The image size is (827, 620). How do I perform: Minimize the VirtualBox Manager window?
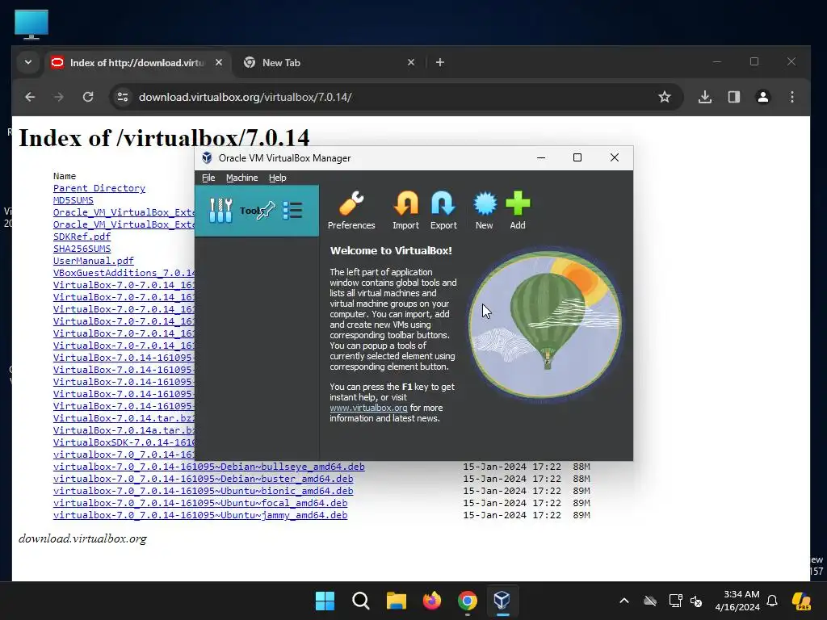[x=540, y=157]
